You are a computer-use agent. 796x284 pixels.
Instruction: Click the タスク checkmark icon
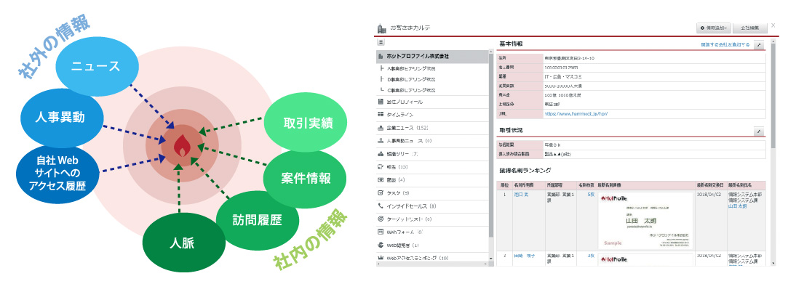(x=381, y=193)
